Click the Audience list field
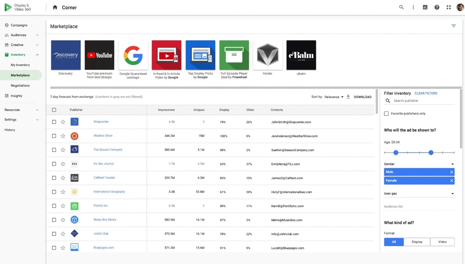This screenshot has width=465, height=264. pos(419,207)
